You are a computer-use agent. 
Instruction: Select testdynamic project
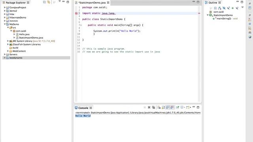16,58
